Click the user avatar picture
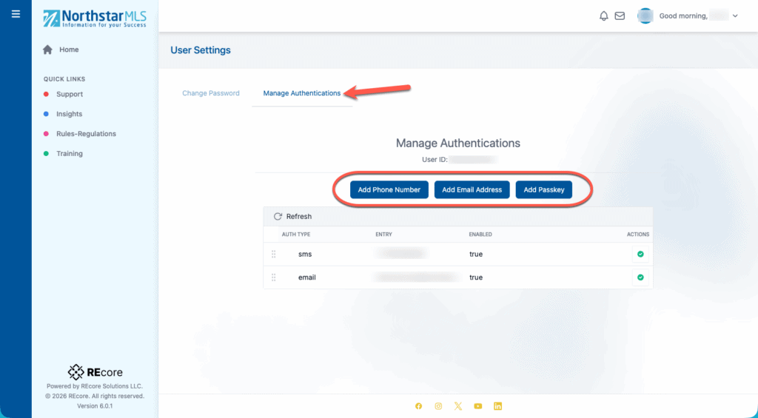 pyautogui.click(x=645, y=16)
